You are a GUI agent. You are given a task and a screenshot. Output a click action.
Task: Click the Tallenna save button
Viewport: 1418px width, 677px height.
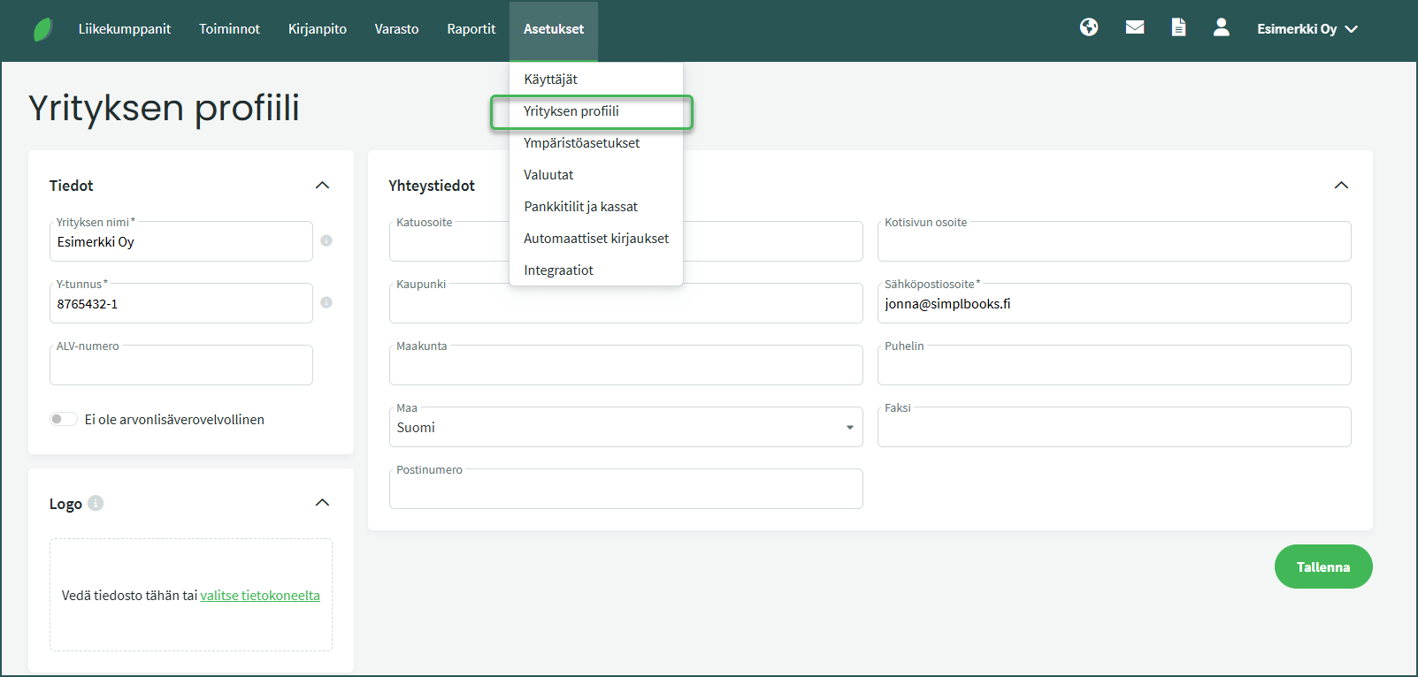click(1322, 567)
